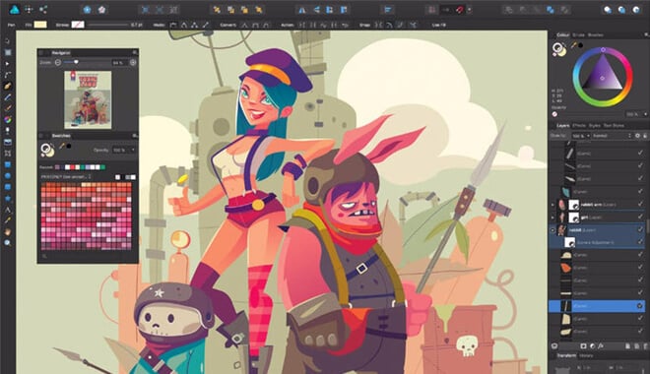Expand the rabbit arm layer group

tap(552, 205)
